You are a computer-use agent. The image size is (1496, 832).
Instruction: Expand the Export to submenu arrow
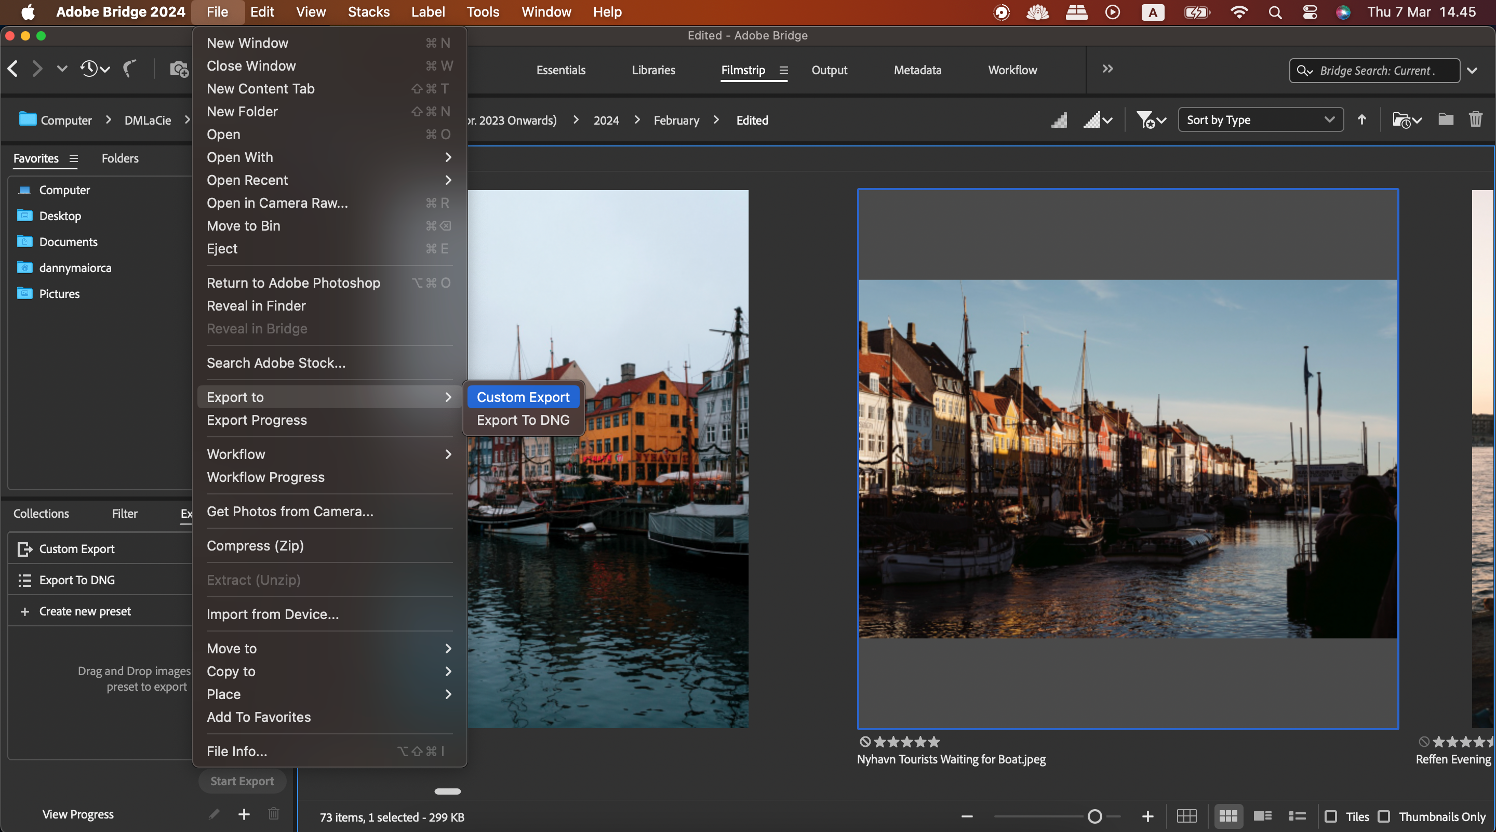point(448,397)
